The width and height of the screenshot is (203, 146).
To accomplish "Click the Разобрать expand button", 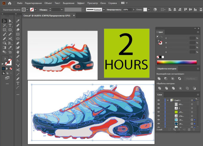I will click(190, 79).
